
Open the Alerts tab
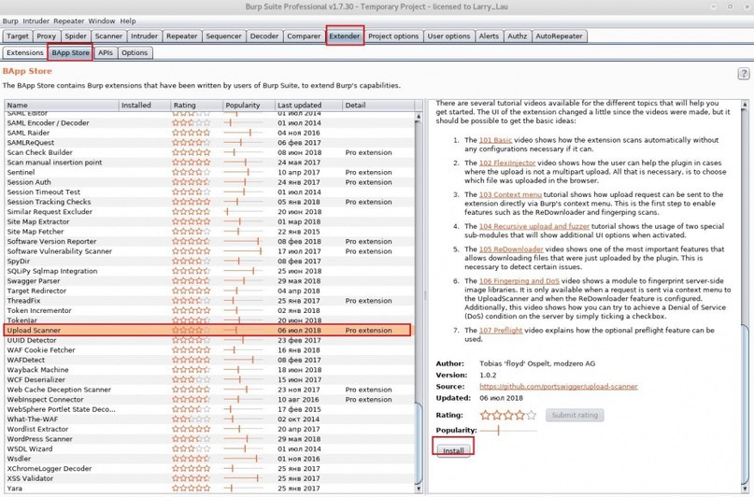point(489,36)
